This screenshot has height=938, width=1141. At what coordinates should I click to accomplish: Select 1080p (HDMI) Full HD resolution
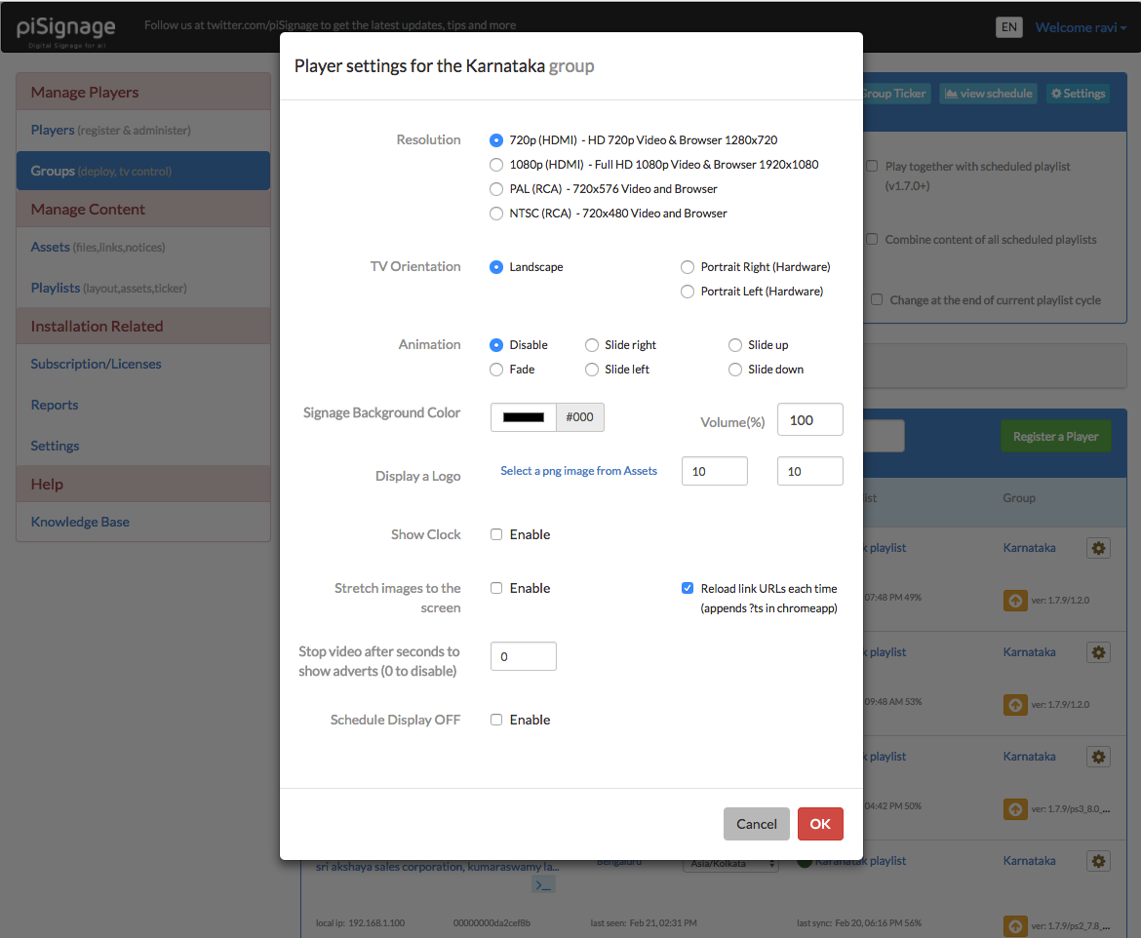496,165
